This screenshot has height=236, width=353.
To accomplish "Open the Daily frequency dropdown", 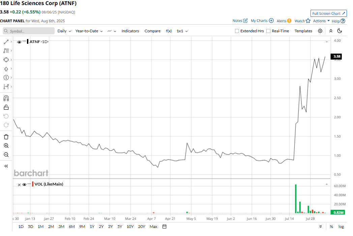I will coord(64,31).
